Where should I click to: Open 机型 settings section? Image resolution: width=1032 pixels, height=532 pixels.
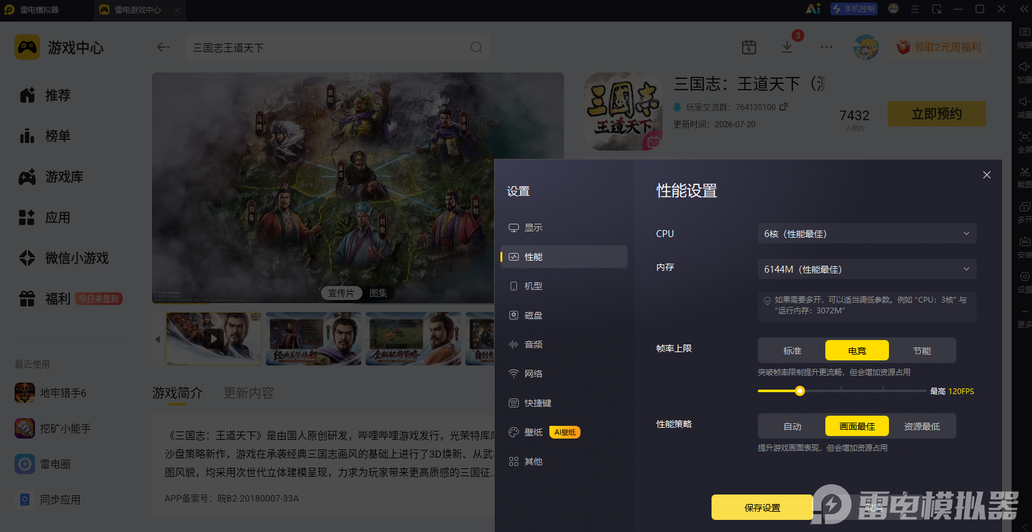click(x=564, y=286)
